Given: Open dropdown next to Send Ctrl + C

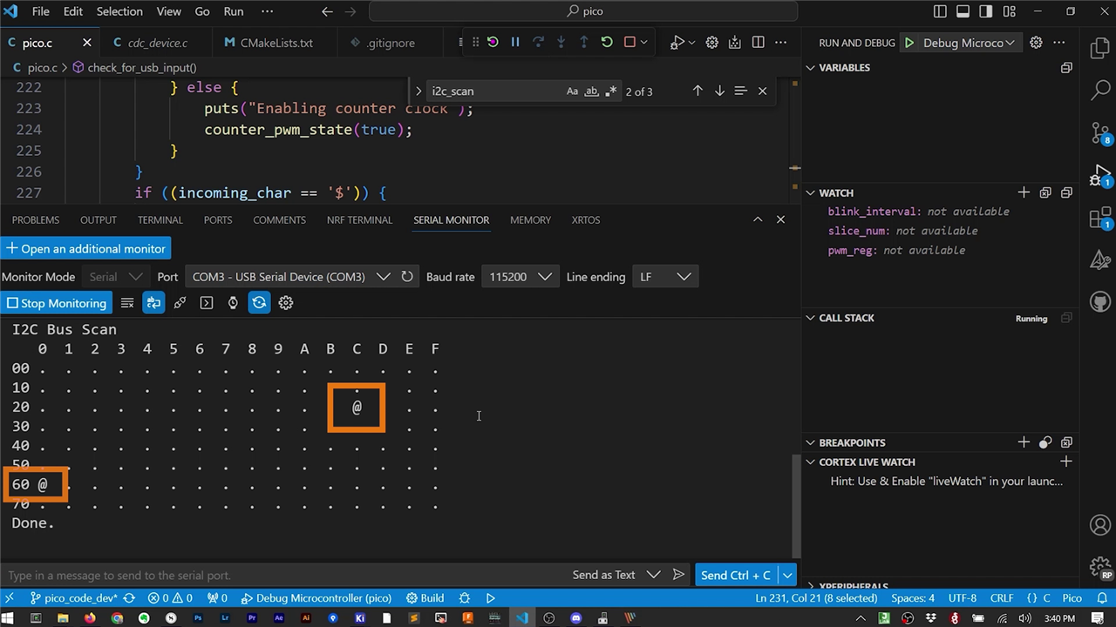Looking at the screenshot, I should point(787,575).
